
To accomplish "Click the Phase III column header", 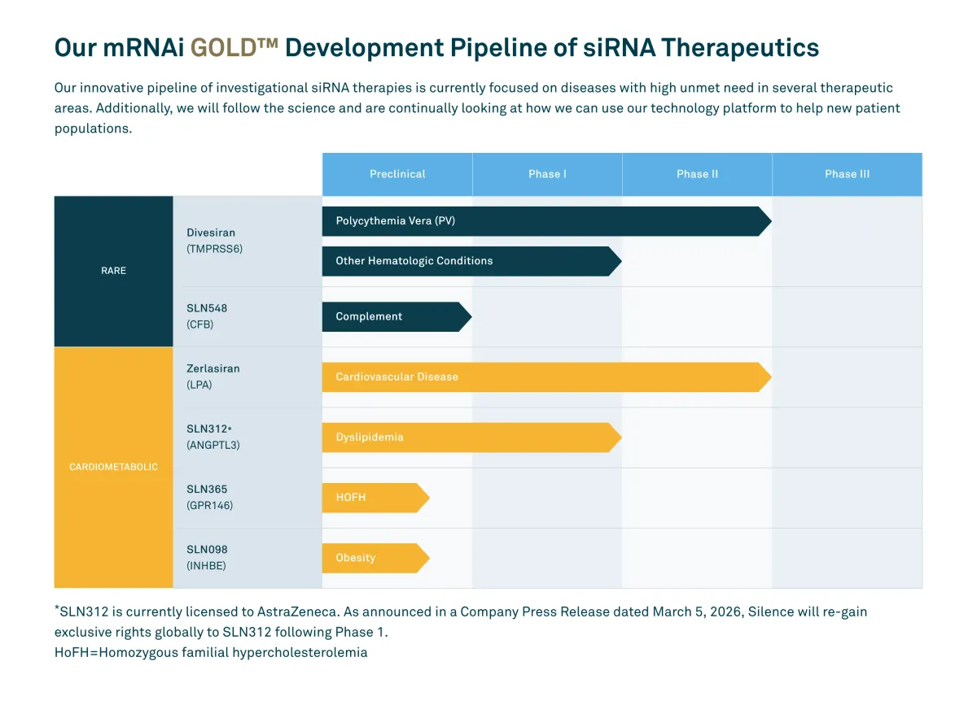I will [847, 174].
